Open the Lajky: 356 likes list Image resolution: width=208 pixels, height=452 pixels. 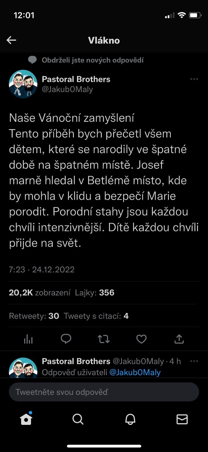click(95, 292)
